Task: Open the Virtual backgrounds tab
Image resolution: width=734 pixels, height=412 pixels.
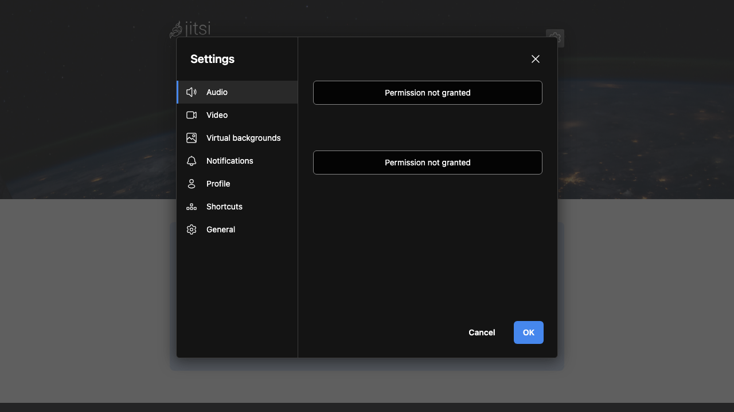Action: (237, 138)
